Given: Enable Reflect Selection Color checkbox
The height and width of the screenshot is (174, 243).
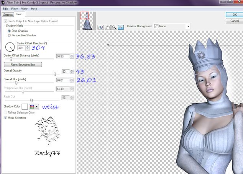Looking at the screenshot, I should pos(5,112).
